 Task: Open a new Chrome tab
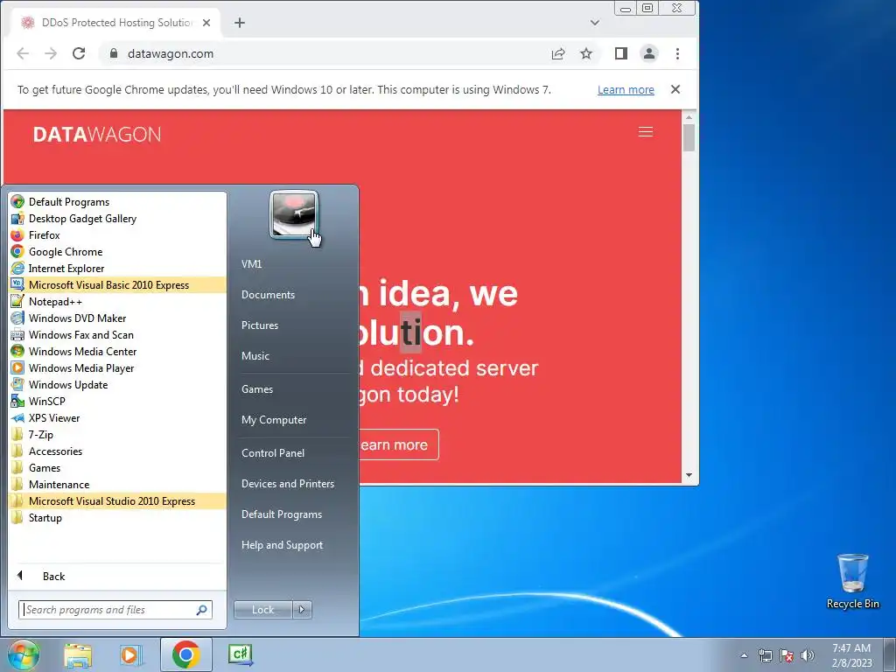240,23
